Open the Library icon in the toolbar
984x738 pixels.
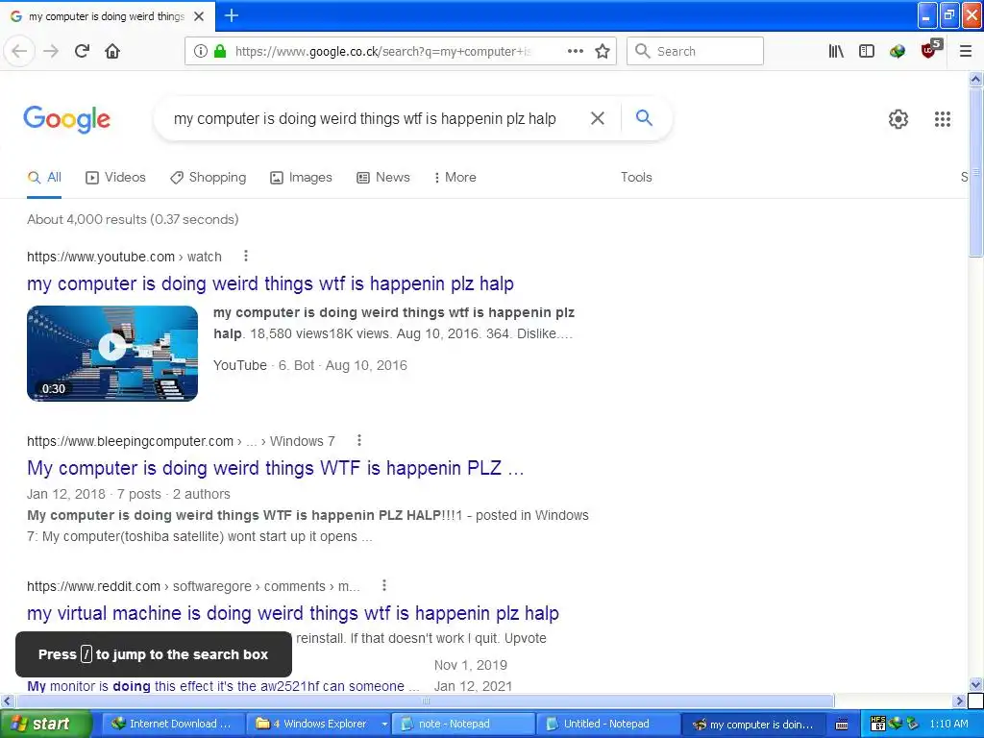836,51
